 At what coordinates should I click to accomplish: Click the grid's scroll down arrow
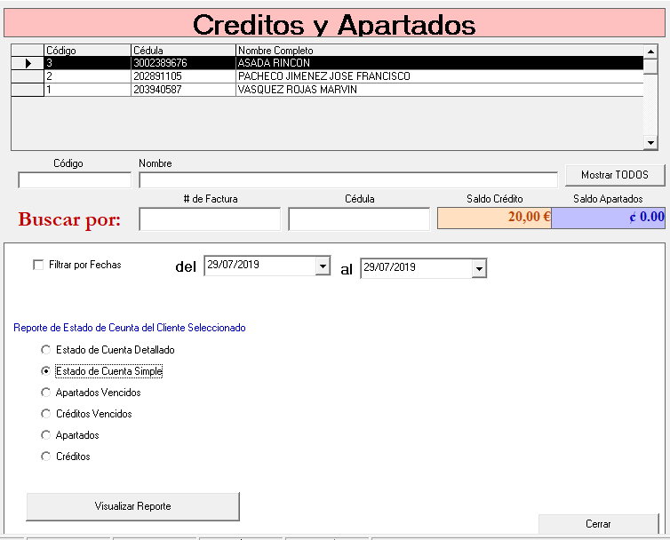tap(650, 142)
